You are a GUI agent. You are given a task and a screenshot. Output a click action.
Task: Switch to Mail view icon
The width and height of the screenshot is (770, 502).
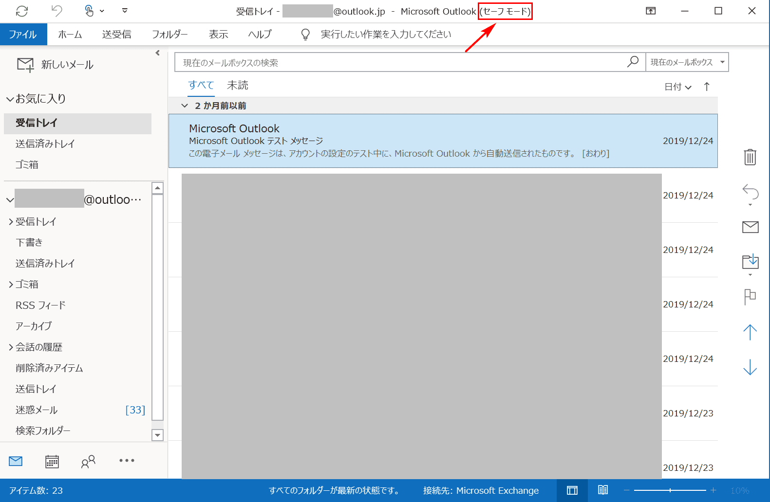(16, 461)
